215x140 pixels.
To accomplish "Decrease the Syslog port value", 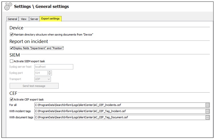I will coord(50,74).
